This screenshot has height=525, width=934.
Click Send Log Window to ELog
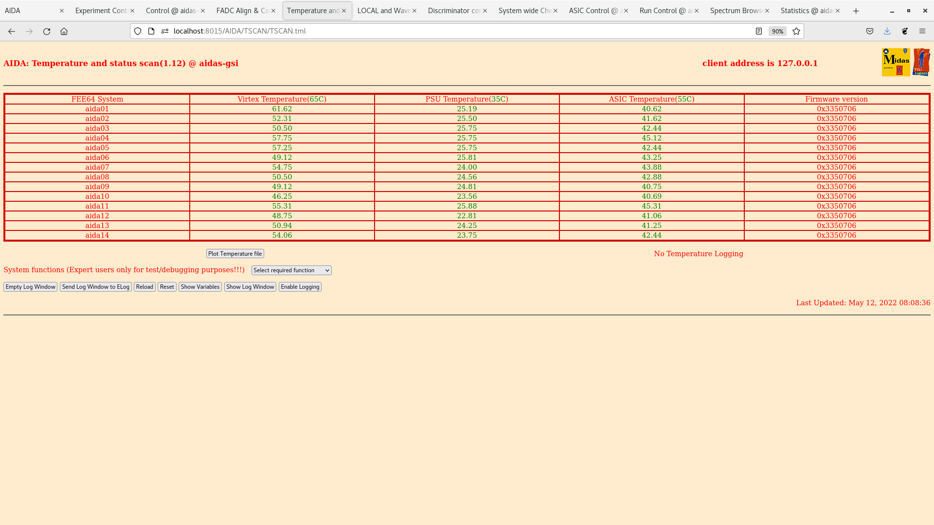(x=95, y=287)
